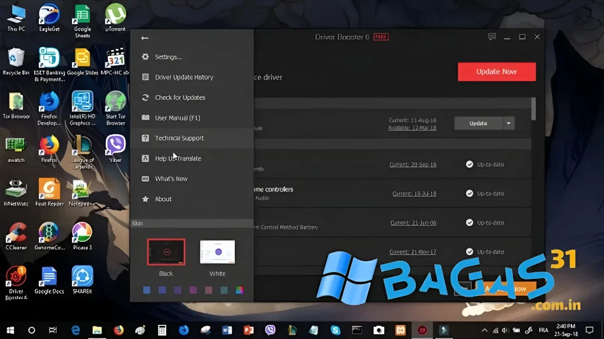Image resolution: width=604 pixels, height=339 pixels.
Task: Open ESET Banking & Payment desktop icon
Action: pyautogui.click(x=50, y=65)
